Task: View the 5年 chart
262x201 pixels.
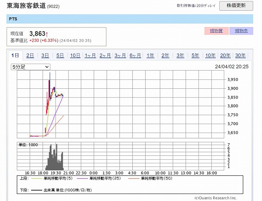Action: (195, 55)
